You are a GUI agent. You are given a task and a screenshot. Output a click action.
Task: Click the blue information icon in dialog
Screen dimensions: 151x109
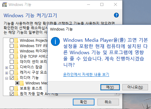[55, 41]
